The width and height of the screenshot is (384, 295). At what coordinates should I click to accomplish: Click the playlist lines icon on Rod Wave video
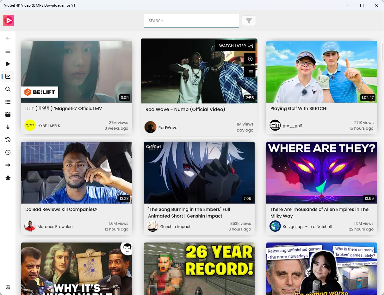tap(250, 72)
